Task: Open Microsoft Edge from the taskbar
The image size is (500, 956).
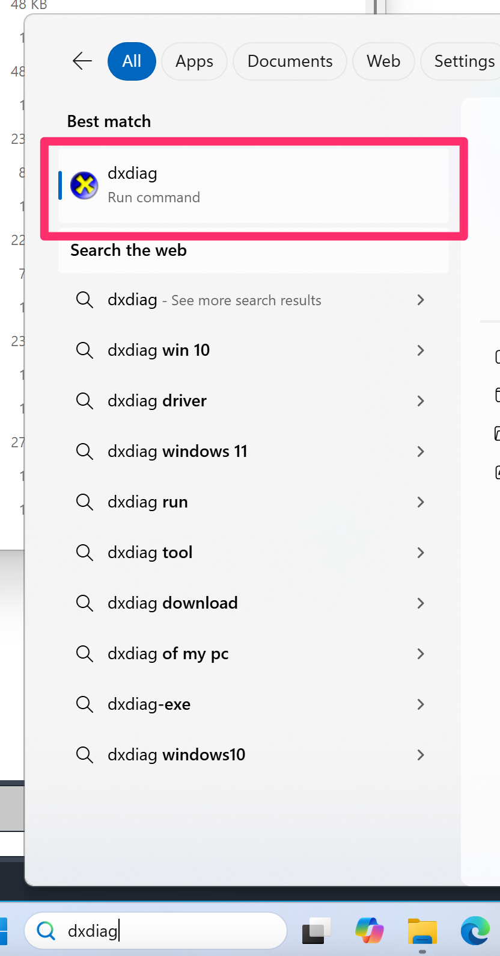Action: coord(475,931)
